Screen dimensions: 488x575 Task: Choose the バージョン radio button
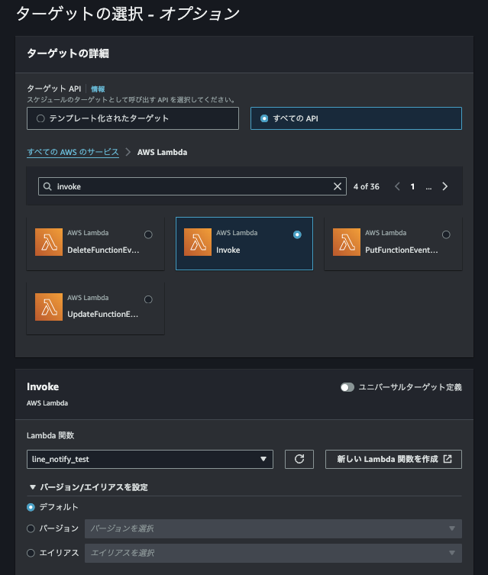[31, 528]
